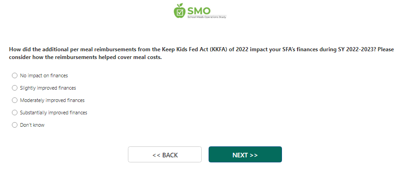Pick the Don't know radio button
Viewport: 403px width, 172px height.
pyautogui.click(x=15, y=125)
